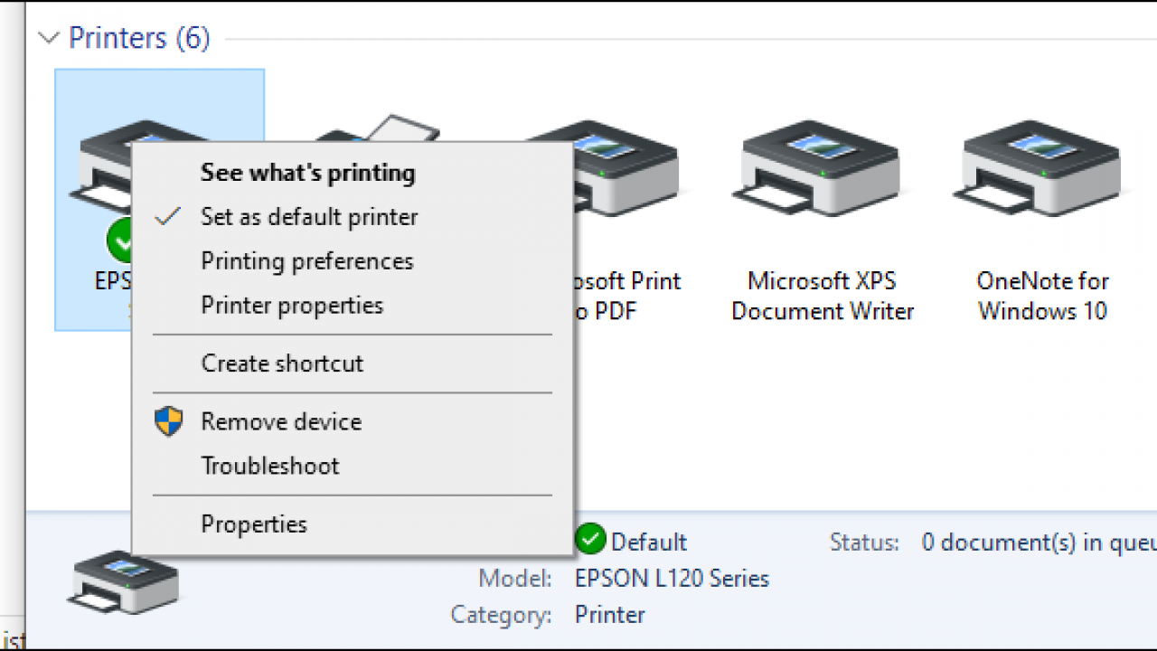
Task: Click the printer thumbnail in the details pane
Action: (122, 583)
